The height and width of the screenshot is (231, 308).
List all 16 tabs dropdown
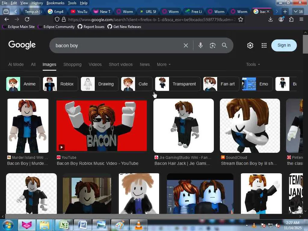298,12
